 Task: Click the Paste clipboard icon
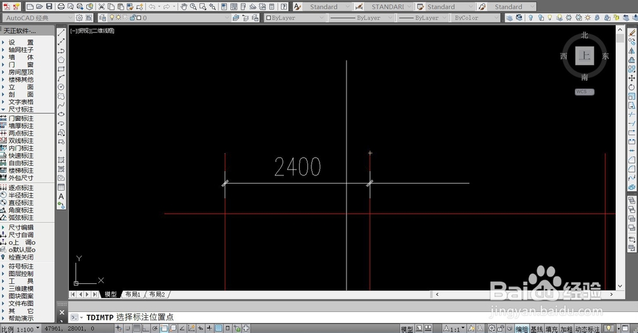pos(121,6)
